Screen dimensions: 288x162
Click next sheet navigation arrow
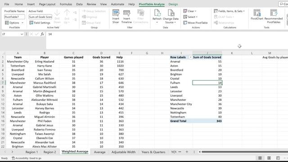pyautogui.click(x=12, y=152)
